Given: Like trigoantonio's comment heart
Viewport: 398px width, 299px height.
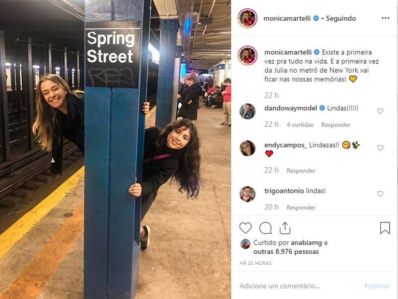Looking at the screenshot, I should click(380, 194).
